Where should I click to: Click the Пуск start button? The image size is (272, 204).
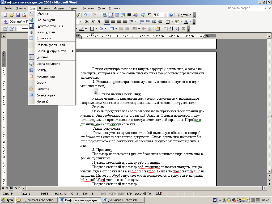(x=7, y=200)
